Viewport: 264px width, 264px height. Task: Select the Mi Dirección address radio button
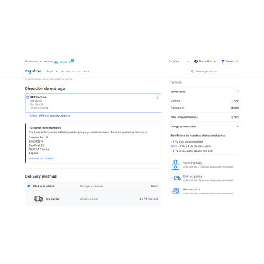point(28,97)
